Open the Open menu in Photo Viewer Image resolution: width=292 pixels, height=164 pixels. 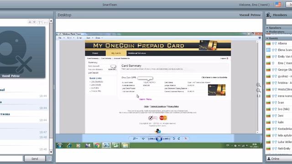(99, 38)
